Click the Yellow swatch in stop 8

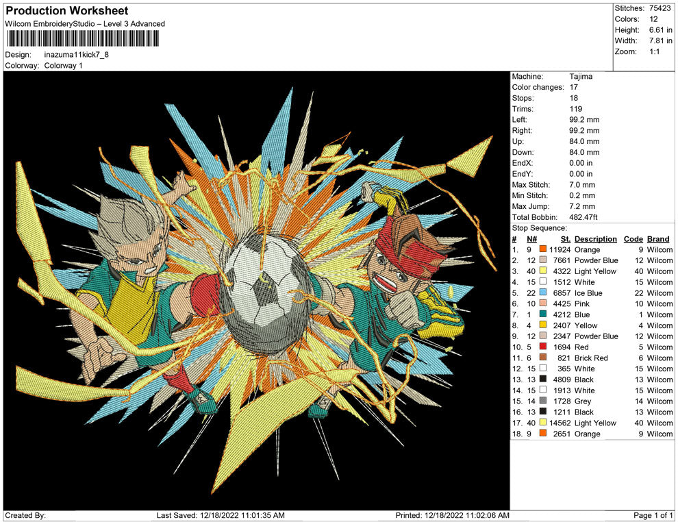click(x=542, y=325)
